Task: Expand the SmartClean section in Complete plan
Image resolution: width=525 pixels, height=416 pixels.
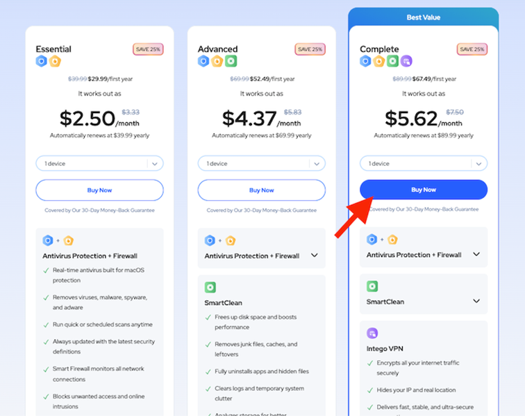Action: [476, 301]
